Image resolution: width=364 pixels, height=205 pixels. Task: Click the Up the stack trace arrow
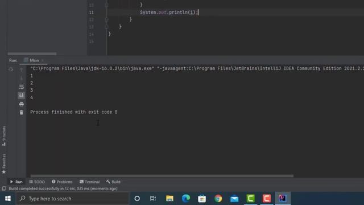point(22,69)
